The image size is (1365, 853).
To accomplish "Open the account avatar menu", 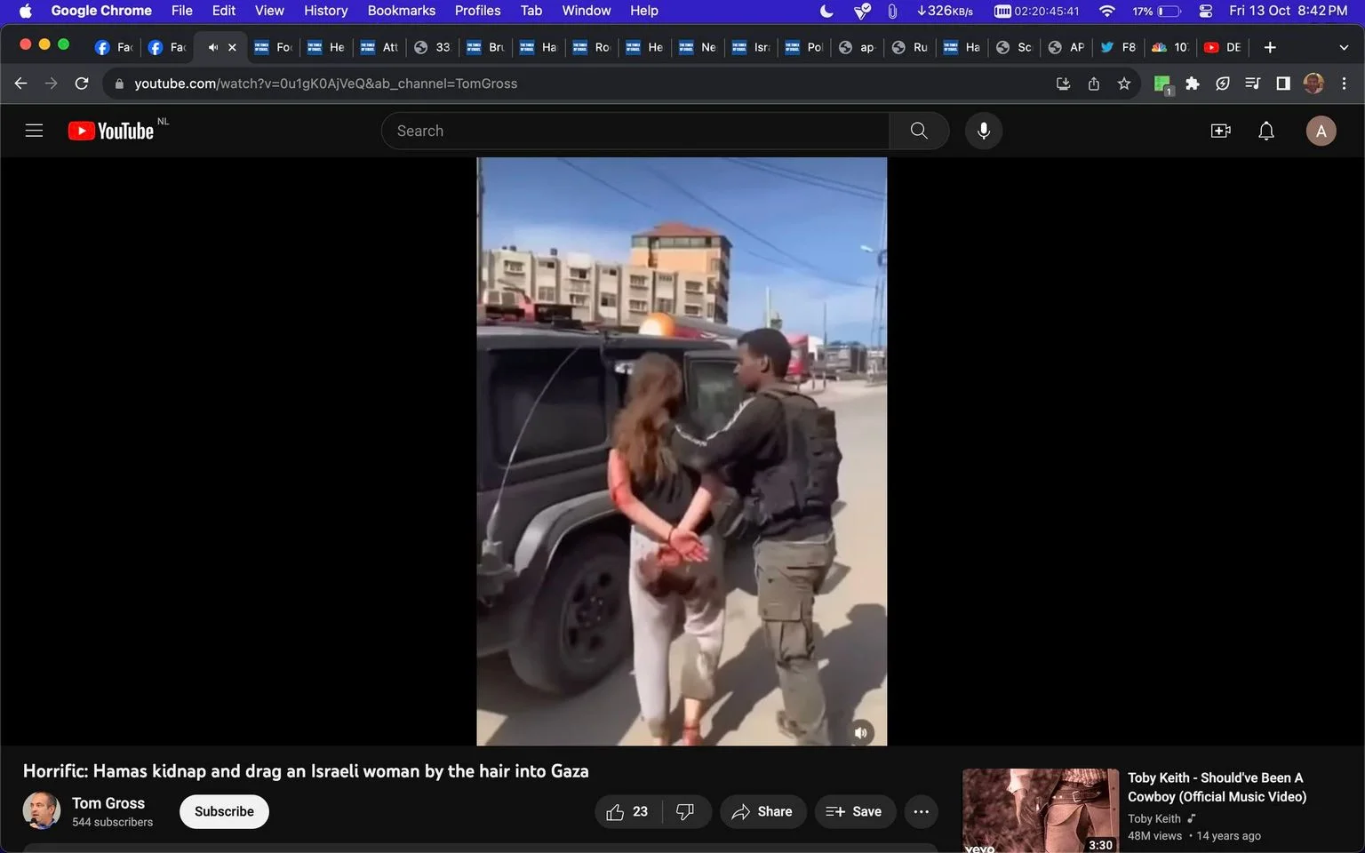I will pos(1321,131).
